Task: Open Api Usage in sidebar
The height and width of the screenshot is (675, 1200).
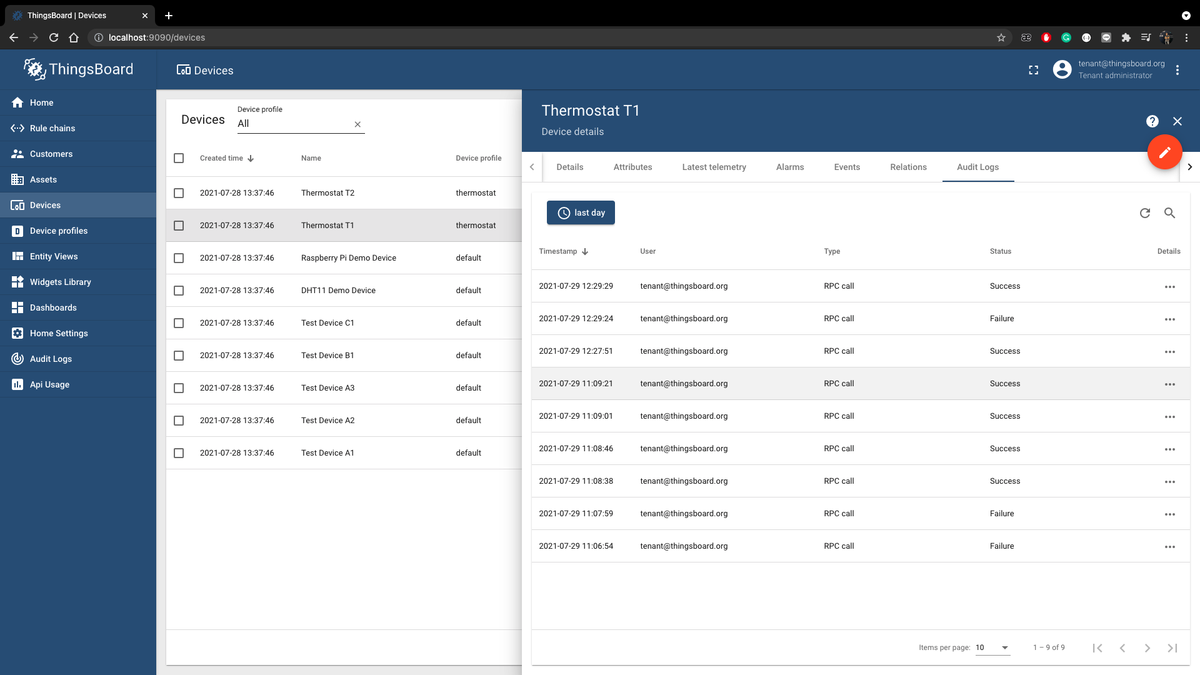Action: (49, 384)
